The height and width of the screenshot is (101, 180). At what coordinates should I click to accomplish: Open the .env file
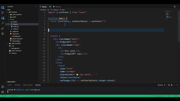(13, 46)
